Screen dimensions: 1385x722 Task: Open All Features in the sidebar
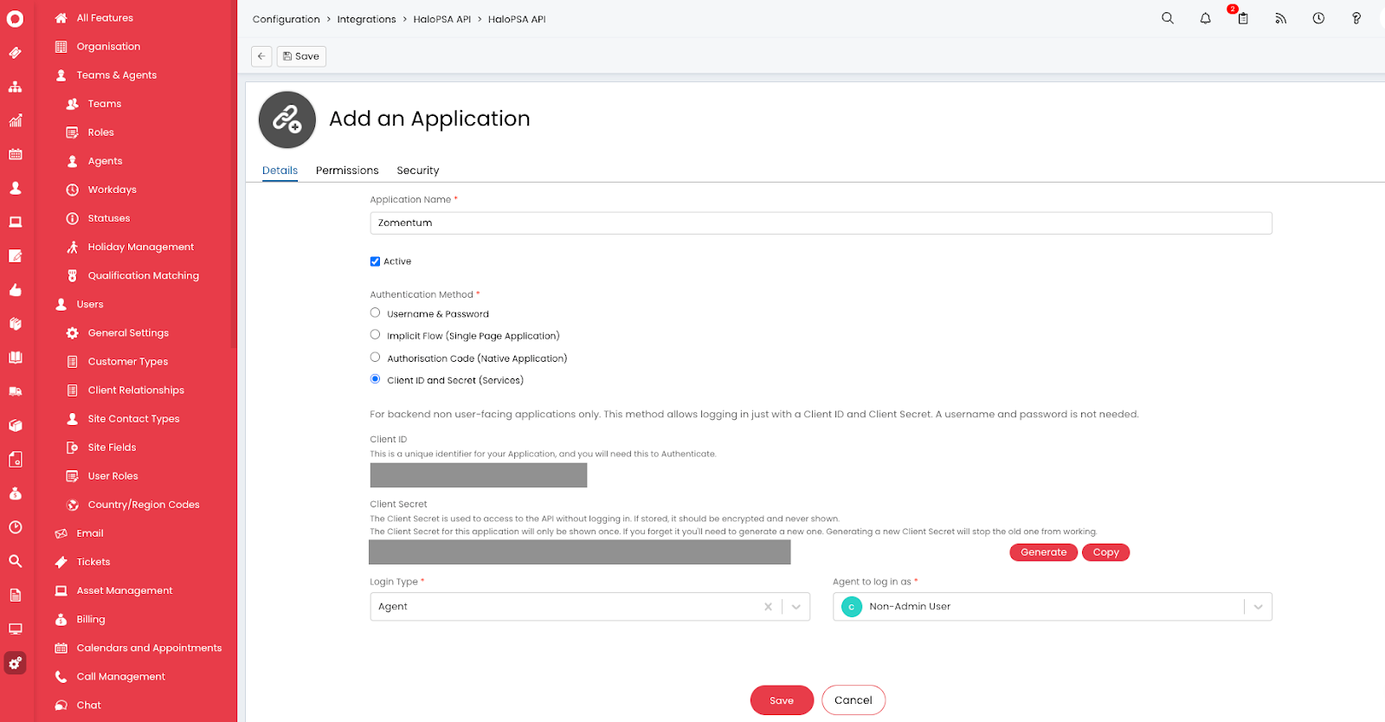click(105, 18)
